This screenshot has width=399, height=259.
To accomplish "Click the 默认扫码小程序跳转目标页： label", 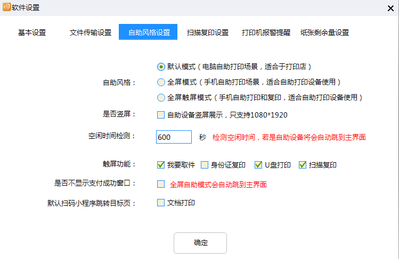I will [91, 203].
